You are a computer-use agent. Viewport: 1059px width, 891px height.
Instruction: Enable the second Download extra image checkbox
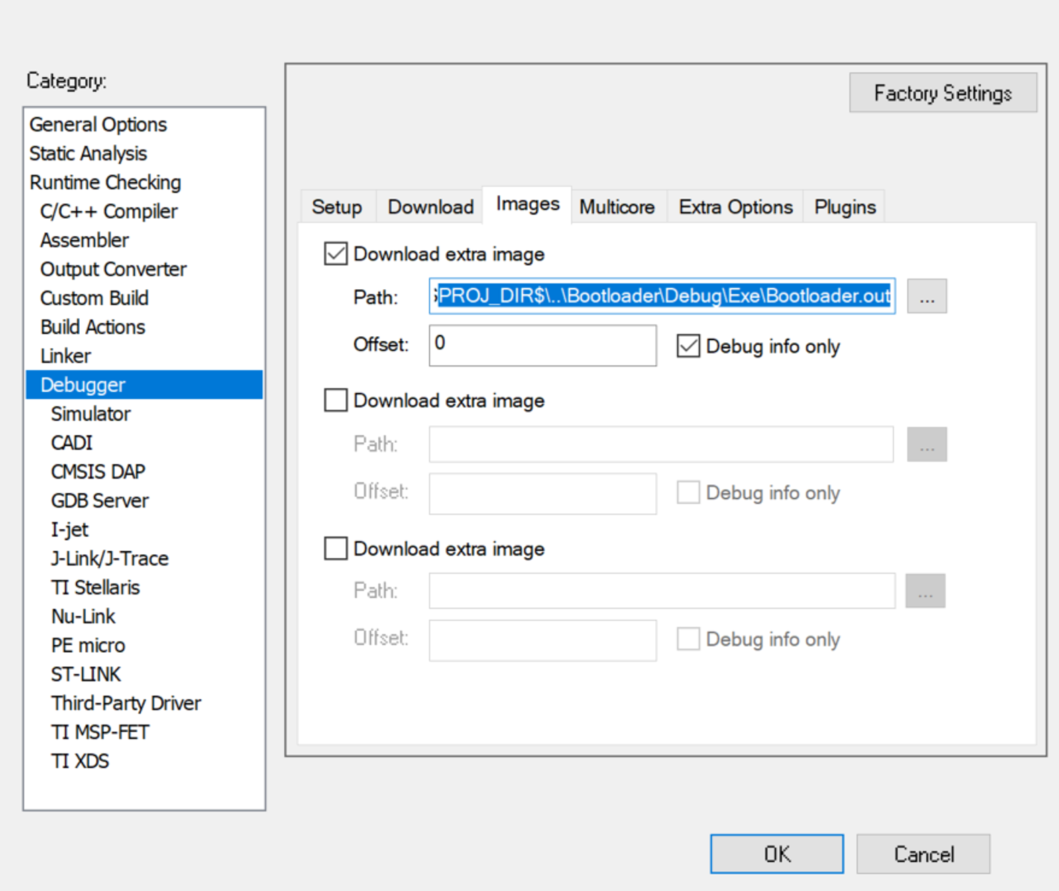[335, 401]
